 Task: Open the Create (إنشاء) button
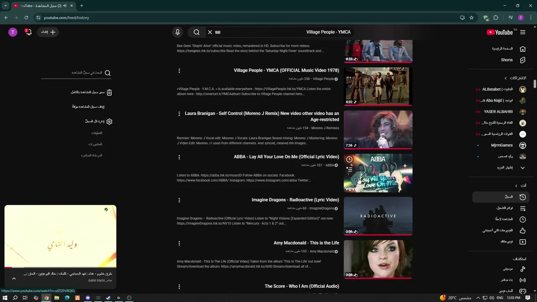(48, 32)
